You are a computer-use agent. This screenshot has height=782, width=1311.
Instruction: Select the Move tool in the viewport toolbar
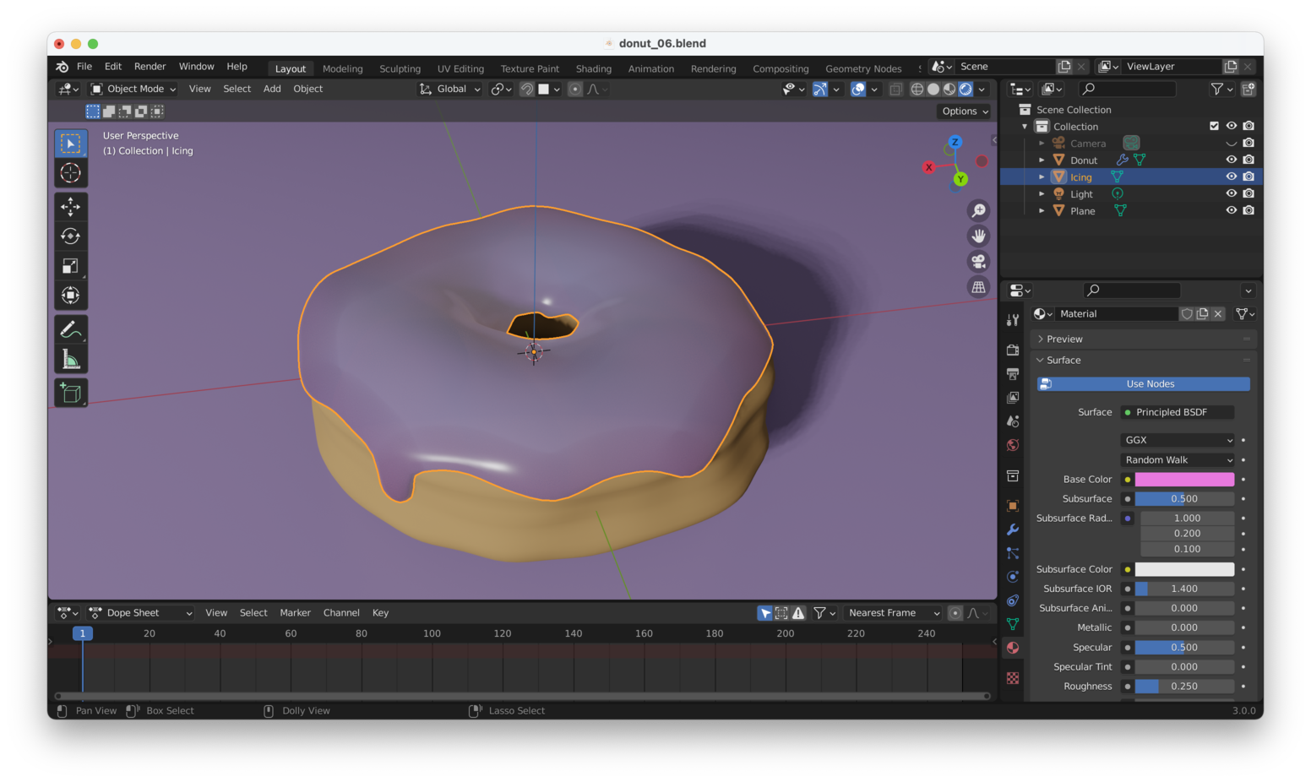71,206
